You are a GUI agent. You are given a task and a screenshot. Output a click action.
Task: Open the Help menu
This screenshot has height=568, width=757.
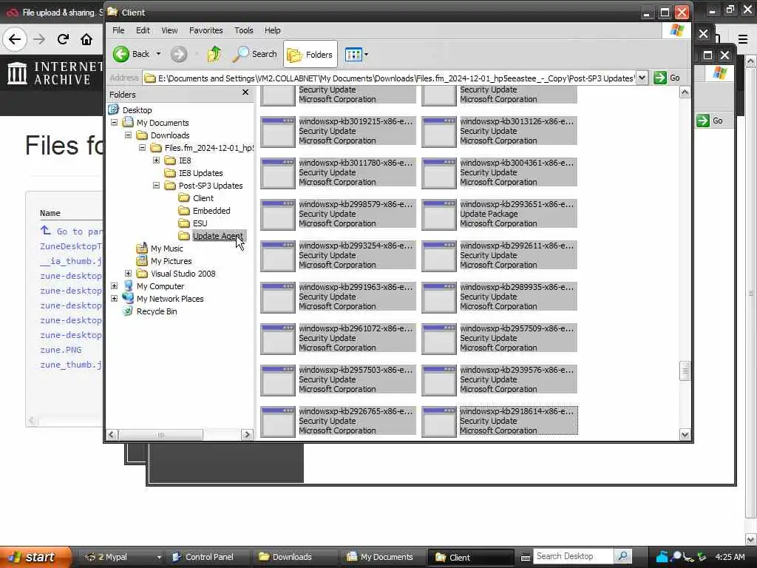click(272, 30)
